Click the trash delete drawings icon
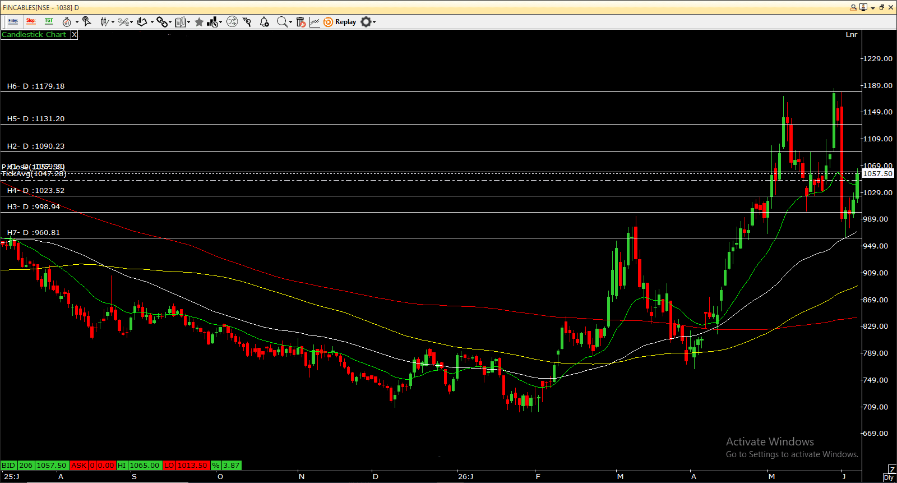 coord(301,22)
